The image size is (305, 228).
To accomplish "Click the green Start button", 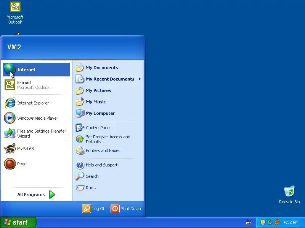I will [x=18, y=222].
